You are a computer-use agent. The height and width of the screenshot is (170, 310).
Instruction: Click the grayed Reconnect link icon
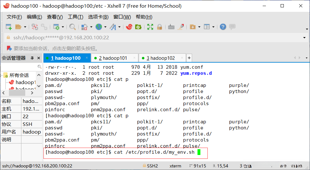[44, 27]
